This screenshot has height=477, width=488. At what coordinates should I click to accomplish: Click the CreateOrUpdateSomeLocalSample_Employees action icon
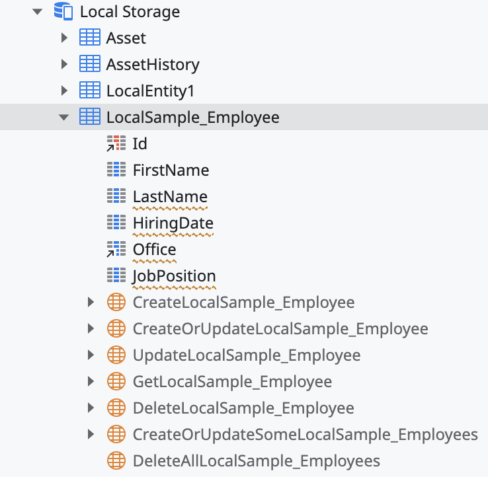click(x=116, y=434)
